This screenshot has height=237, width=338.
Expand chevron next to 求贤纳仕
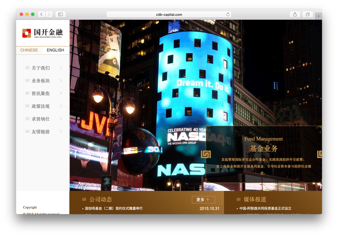click(61, 119)
